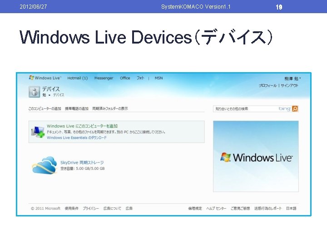Click the large Windows Live banner image
Viewport: 327px width, 245px height.
256,156
